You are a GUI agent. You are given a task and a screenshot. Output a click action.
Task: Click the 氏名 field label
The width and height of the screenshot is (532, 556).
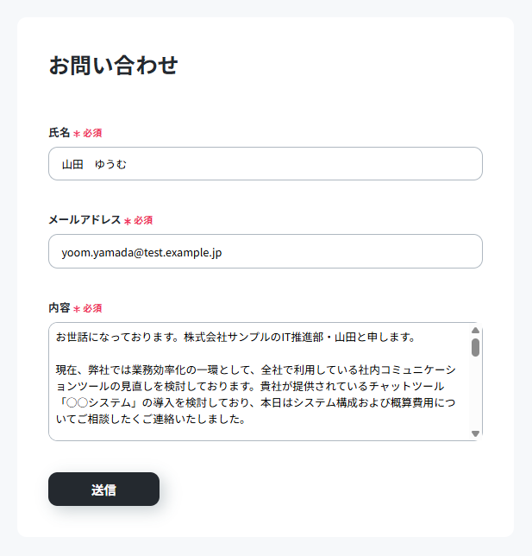click(59, 133)
